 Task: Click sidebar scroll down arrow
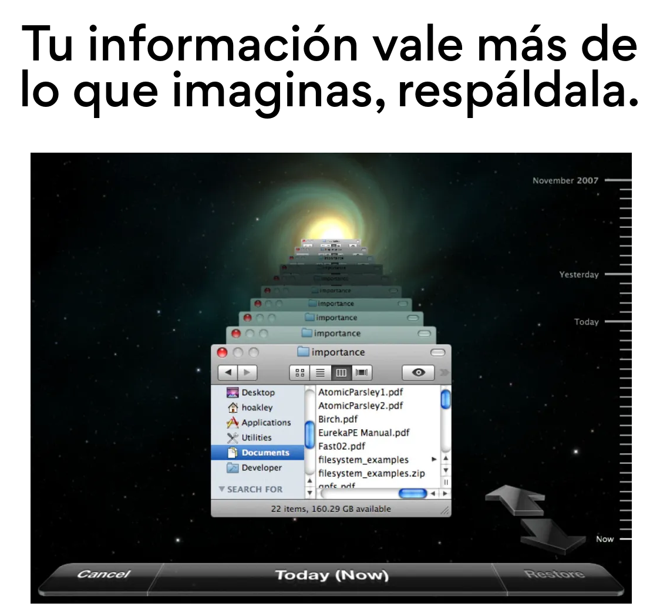coord(309,492)
